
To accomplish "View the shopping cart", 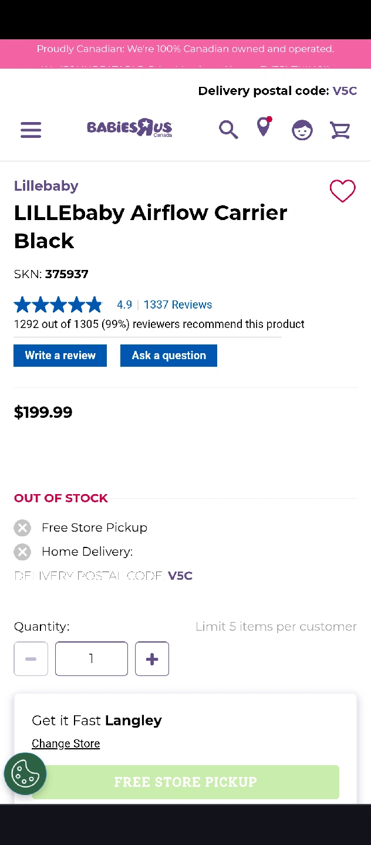I will tap(340, 130).
